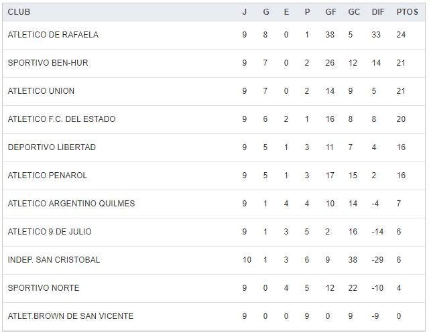429x335 pixels.
Task: Click the CLUB column header
Action: coord(19,12)
